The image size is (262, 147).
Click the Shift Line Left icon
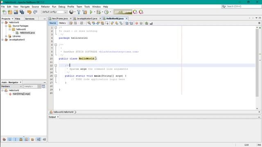(127, 23)
